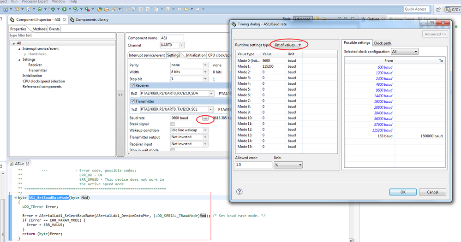Viewport: 461px width, 242px height.
Task: Open the Processor Expert menu
Action: pyautogui.click(x=35, y=1)
